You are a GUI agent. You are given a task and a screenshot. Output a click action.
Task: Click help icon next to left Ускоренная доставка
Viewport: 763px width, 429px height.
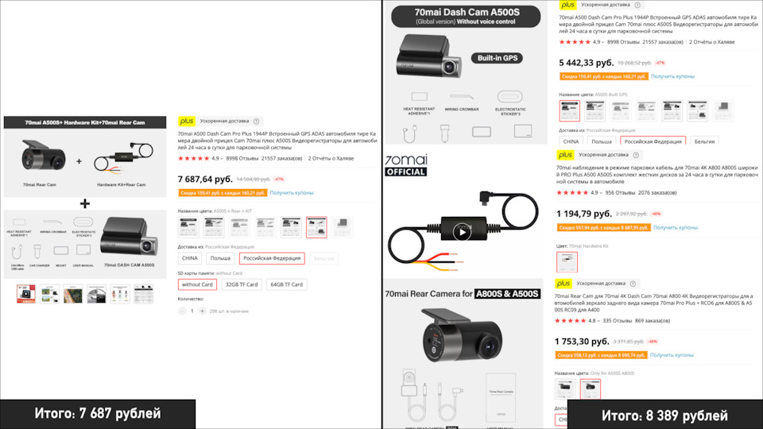click(257, 121)
